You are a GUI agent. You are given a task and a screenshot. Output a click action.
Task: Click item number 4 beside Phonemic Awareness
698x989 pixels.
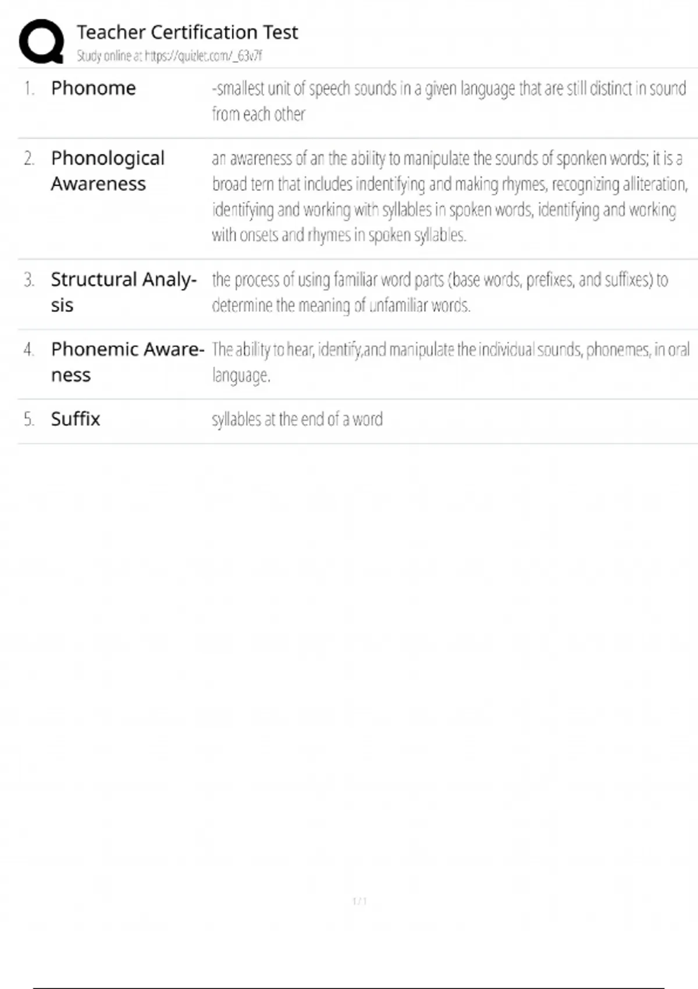click(x=29, y=350)
